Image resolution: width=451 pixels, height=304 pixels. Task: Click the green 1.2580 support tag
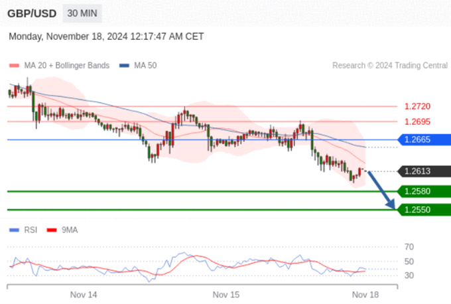[x=424, y=191]
